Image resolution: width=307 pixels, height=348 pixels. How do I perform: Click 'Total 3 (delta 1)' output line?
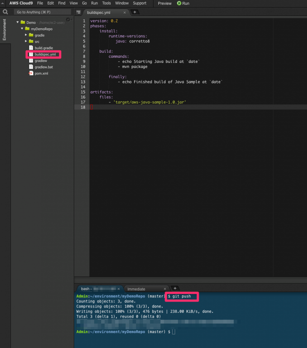click(x=119, y=316)
